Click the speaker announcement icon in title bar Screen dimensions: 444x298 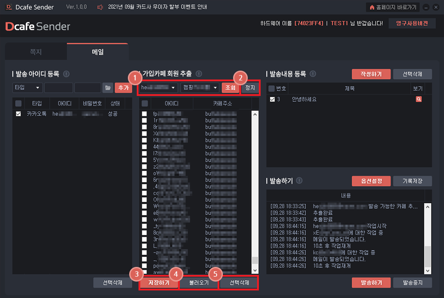click(x=100, y=7)
